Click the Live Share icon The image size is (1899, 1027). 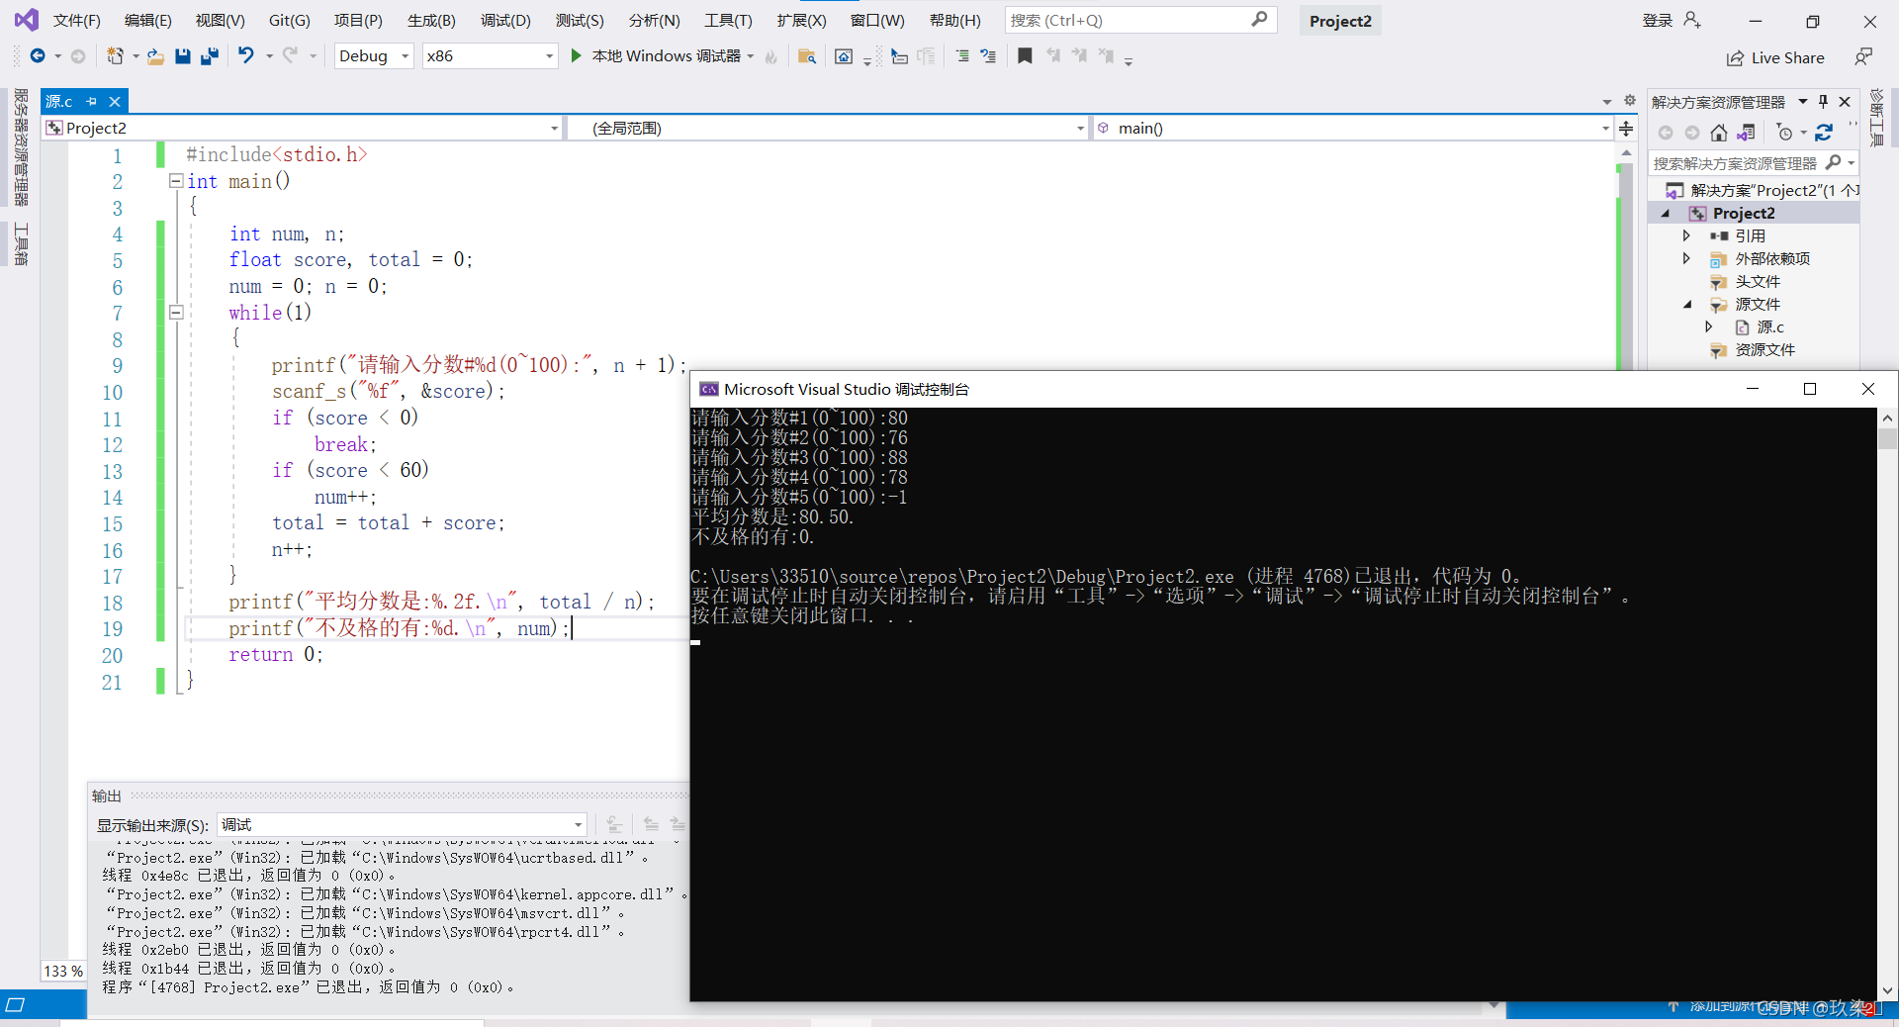(x=1735, y=58)
